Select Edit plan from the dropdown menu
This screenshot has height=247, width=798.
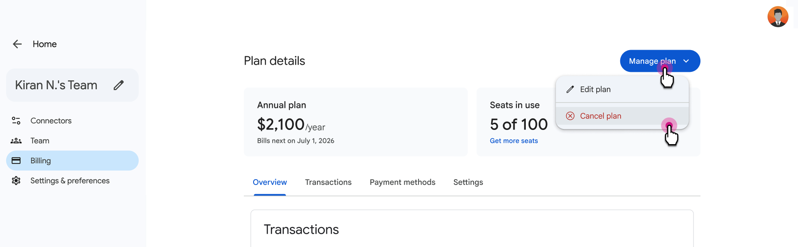595,90
